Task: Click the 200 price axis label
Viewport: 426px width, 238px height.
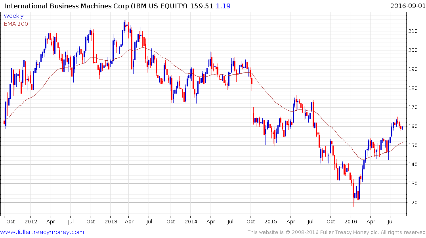Action: click(413, 50)
